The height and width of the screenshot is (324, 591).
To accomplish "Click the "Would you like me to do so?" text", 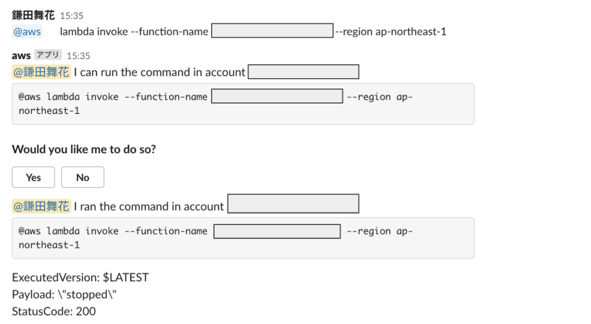I will point(84,149).
